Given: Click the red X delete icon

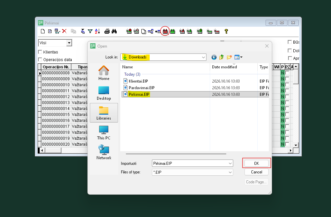Looking at the screenshot, I should point(64,31).
